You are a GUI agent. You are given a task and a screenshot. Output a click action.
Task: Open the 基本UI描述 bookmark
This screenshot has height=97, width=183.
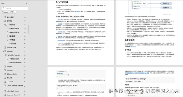pos(10,17)
